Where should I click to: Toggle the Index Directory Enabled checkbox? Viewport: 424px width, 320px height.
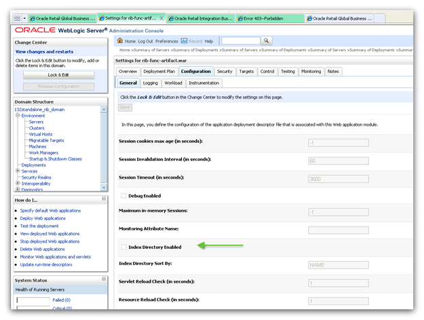click(123, 247)
